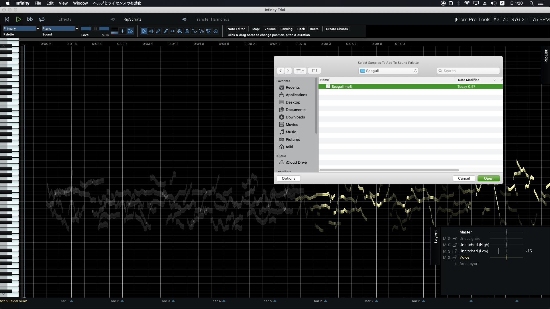The image size is (550, 309).
Task: Open Applications in dialog sidebar
Action: point(296,95)
